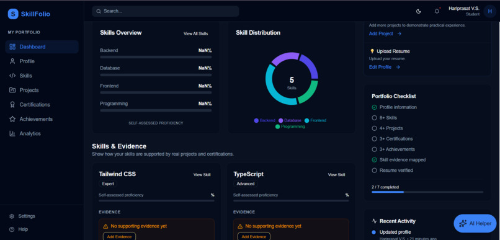
Task: Click the Dashboard grid icon
Action: point(12,47)
